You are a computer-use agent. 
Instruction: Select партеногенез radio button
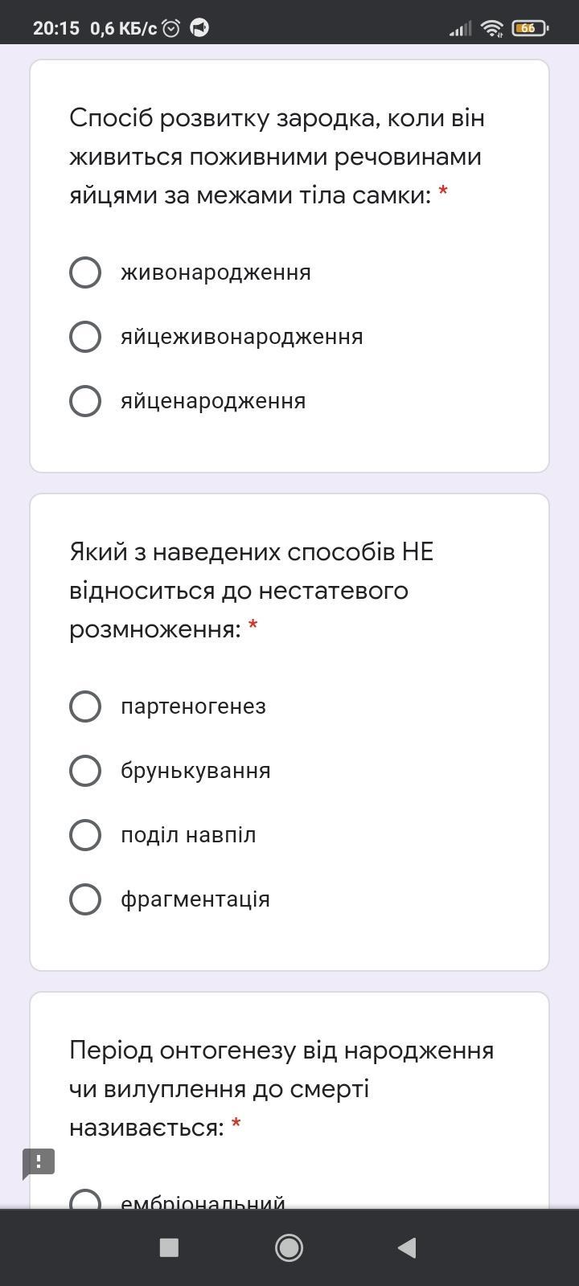pyautogui.click(x=85, y=706)
